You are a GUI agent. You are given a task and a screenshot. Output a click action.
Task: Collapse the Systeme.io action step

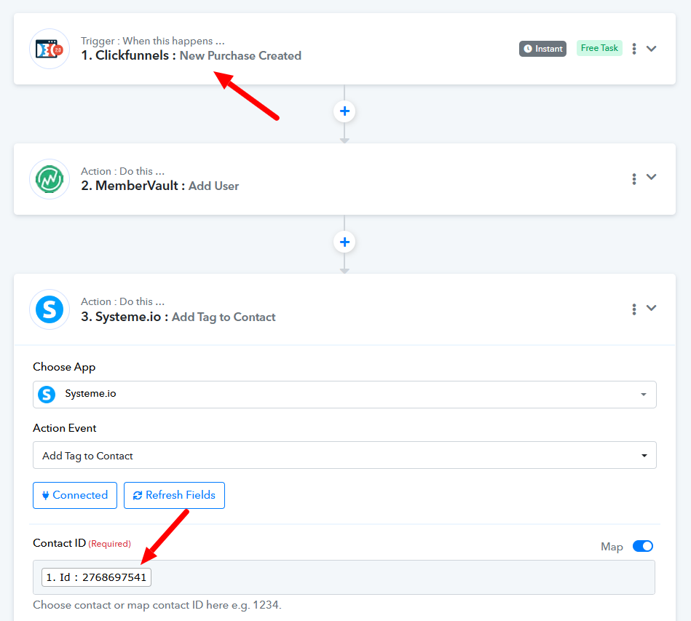(652, 308)
